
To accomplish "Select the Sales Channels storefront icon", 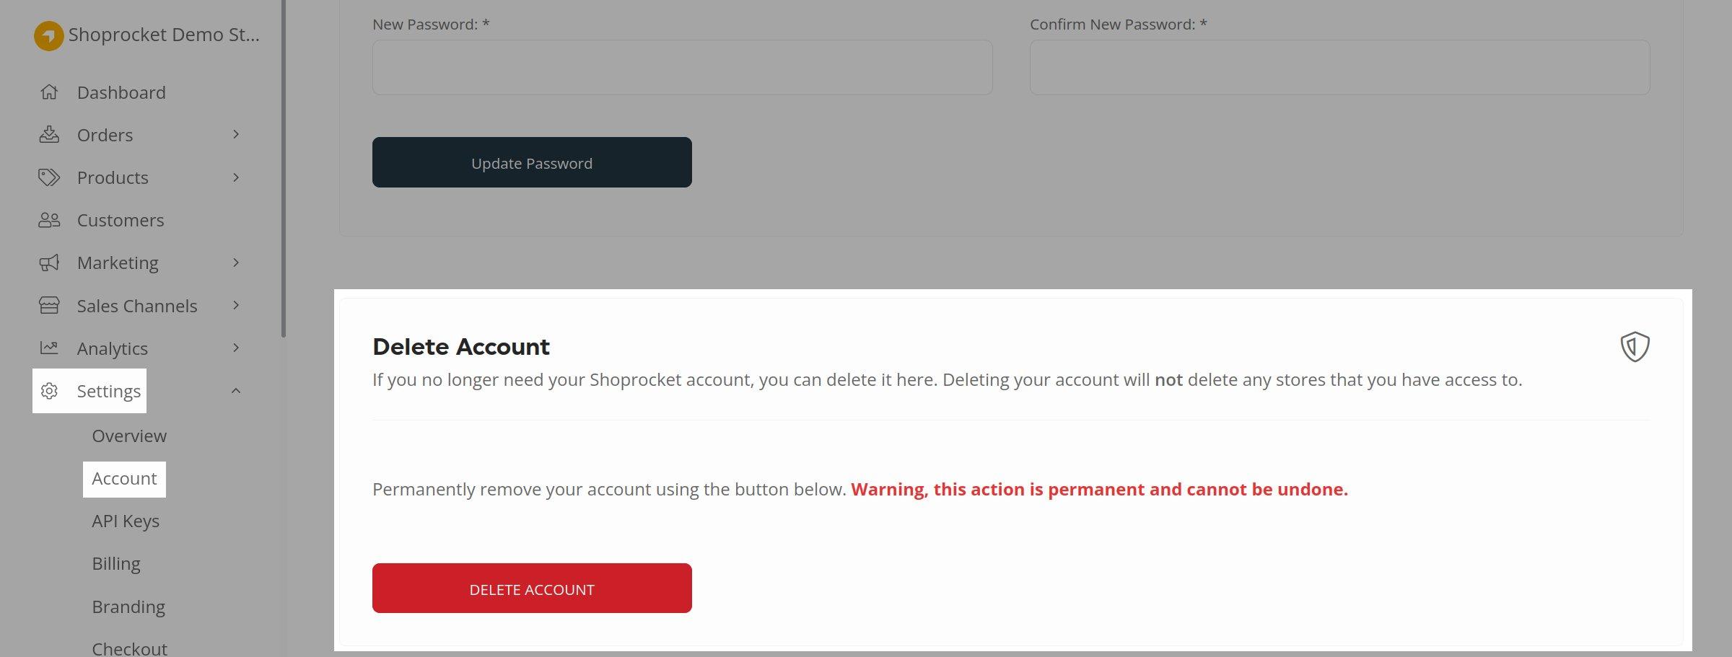I will (48, 305).
